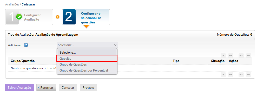Pick the Selecione... placeholder option in list

(87, 53)
